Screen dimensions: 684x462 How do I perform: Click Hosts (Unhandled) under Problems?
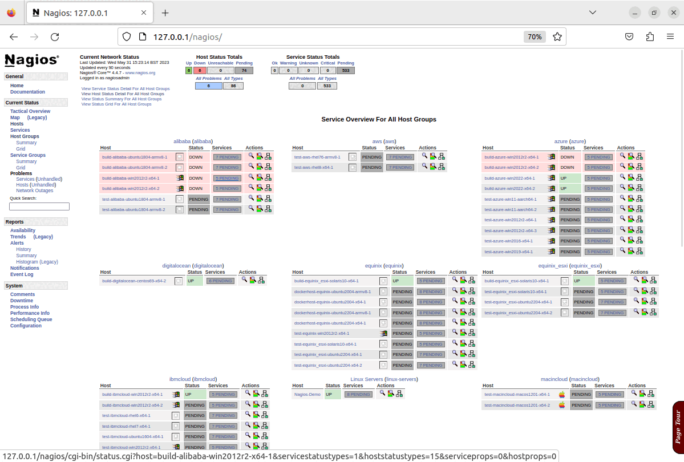(x=36, y=184)
